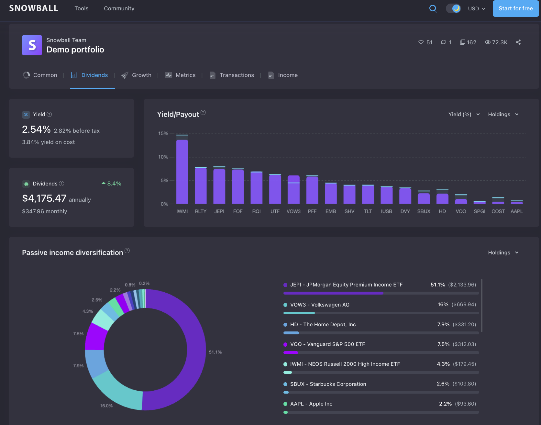Open the Metrics tab

coord(180,75)
